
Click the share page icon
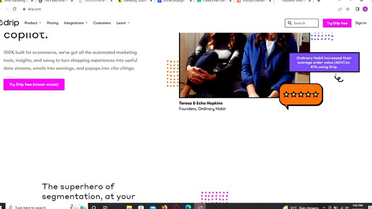(340, 9)
